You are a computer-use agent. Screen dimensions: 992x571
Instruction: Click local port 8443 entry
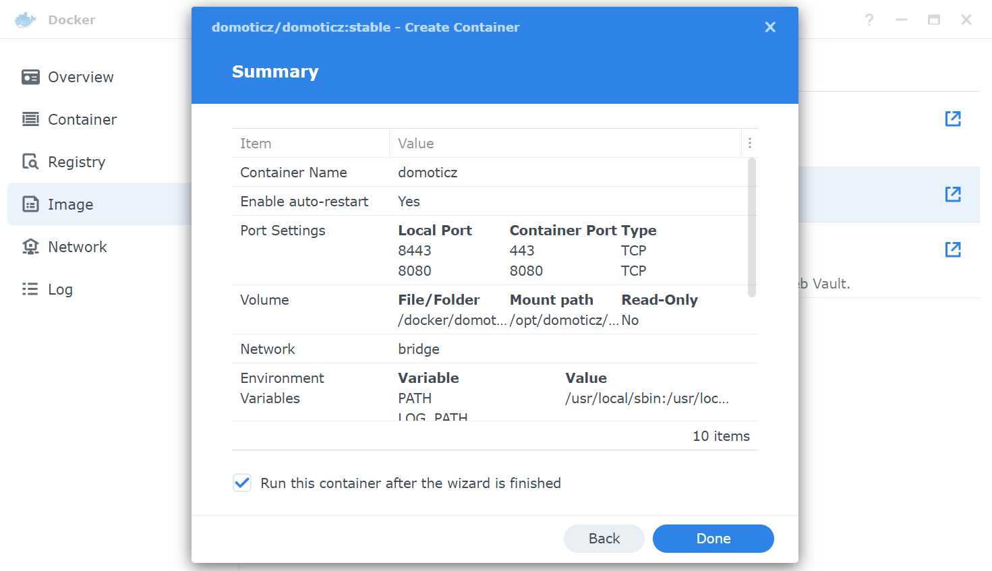pos(415,251)
